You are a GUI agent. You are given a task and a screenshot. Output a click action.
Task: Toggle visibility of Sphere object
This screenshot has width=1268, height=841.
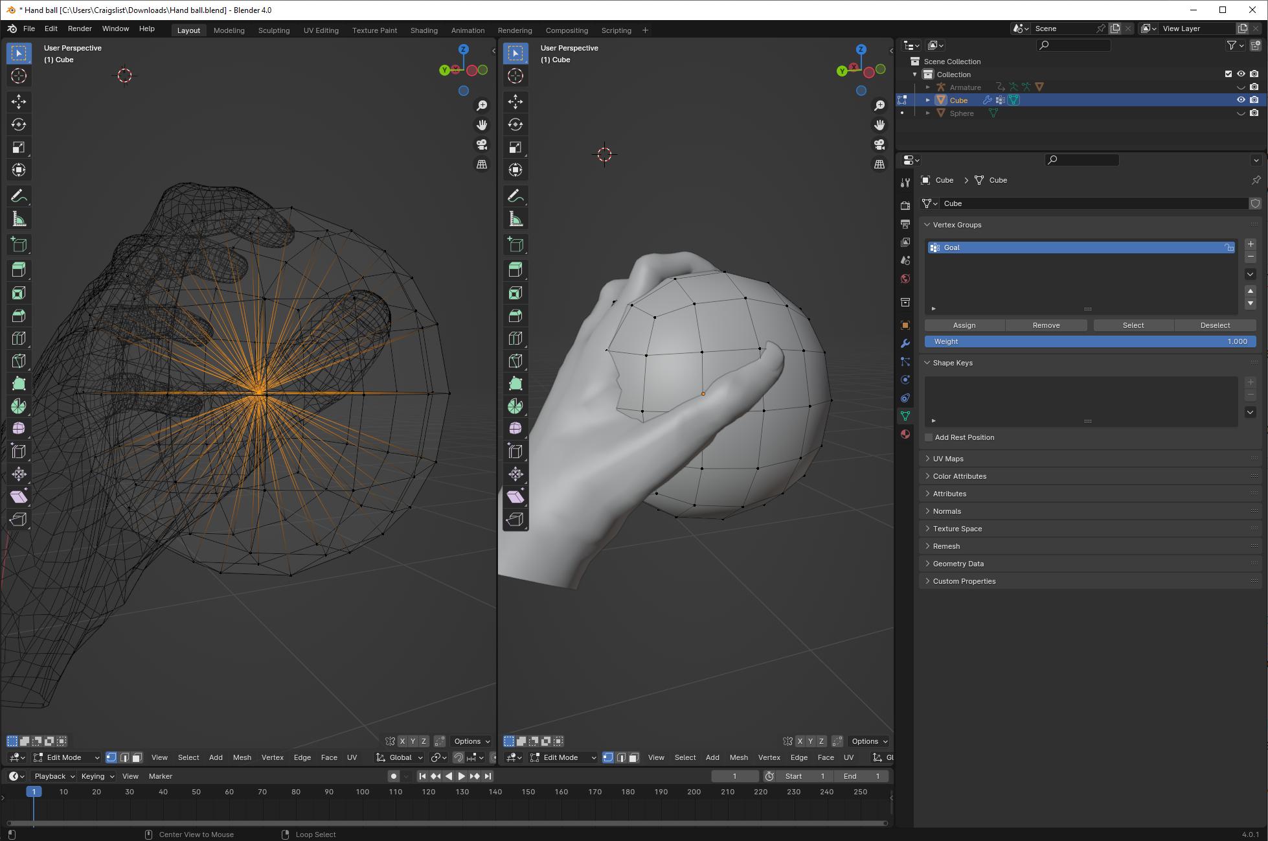[1241, 113]
